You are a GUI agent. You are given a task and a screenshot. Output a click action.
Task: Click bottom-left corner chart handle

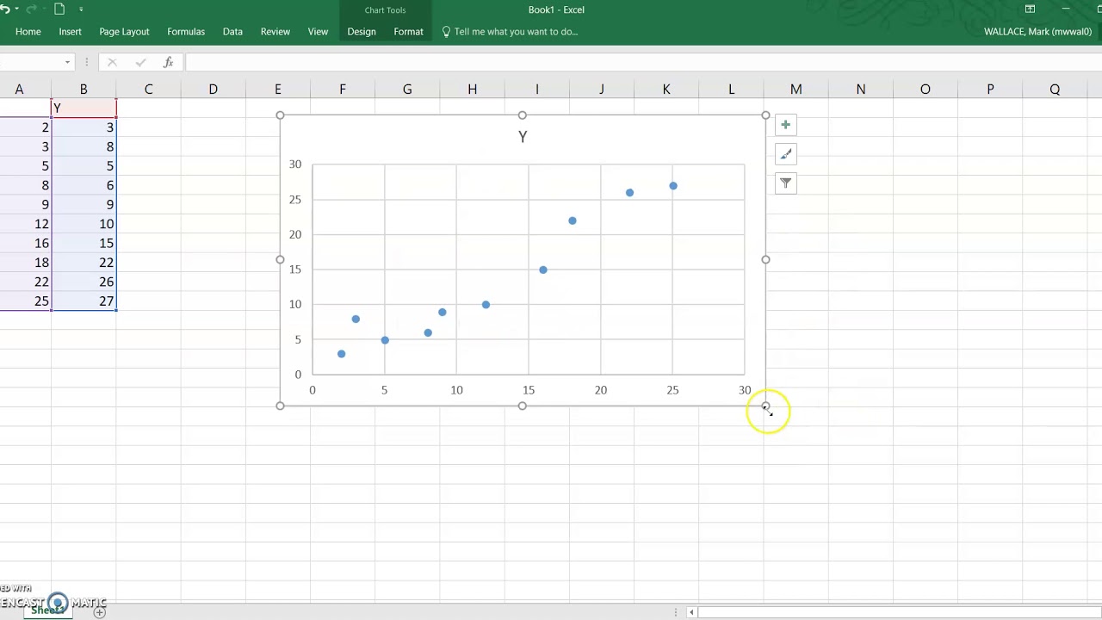click(280, 406)
